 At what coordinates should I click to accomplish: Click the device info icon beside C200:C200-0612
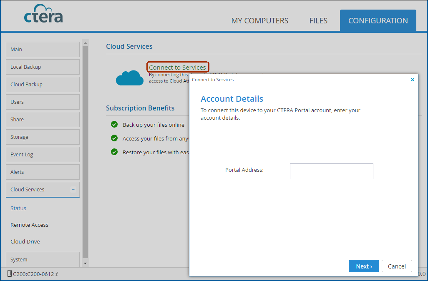pyautogui.click(x=56, y=274)
